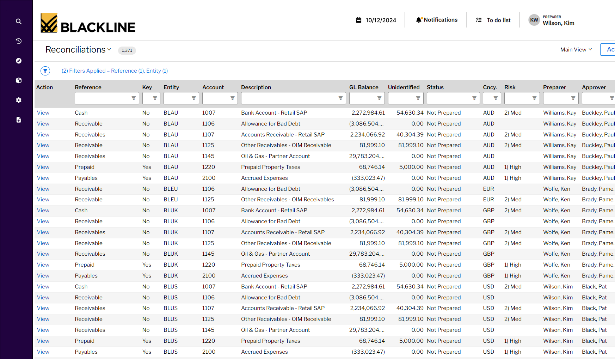The width and height of the screenshot is (615, 359).
Task: Open the Reference column filter funnel
Action: tap(134, 98)
